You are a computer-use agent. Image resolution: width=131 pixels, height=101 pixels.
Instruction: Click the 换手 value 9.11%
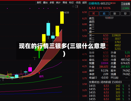105,71
